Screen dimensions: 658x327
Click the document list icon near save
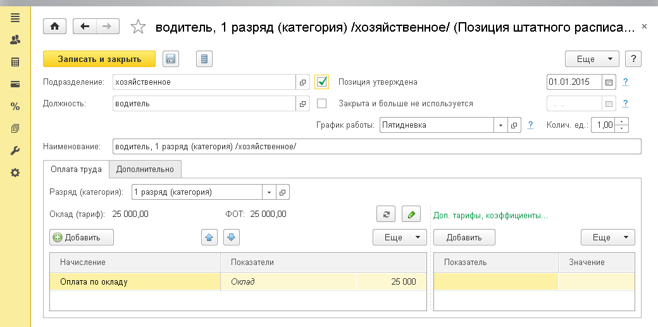204,59
